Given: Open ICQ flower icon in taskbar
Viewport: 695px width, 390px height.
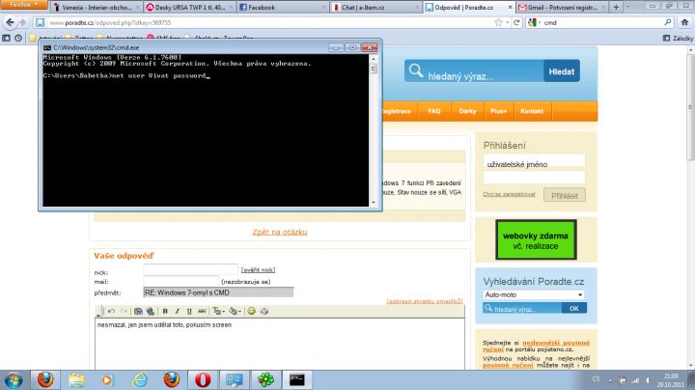Looking at the screenshot, I should pos(265,380).
